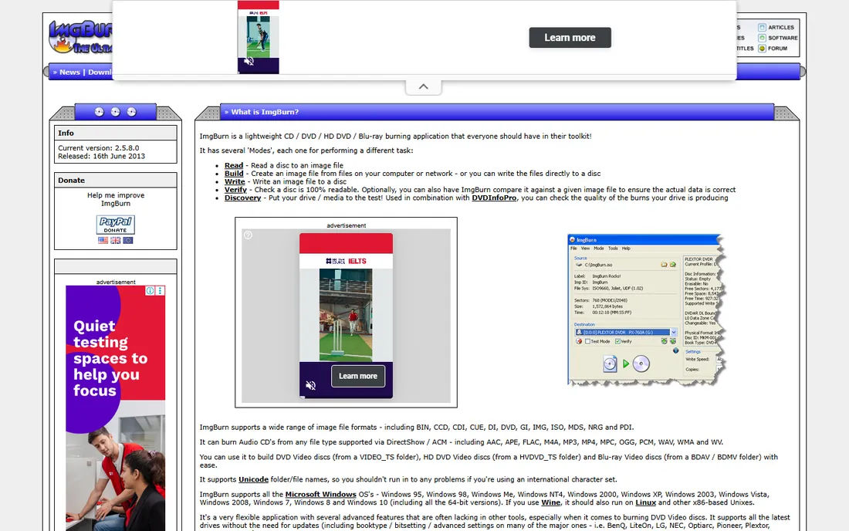This screenshot has width=849, height=531.
Task: Click the first disc icon in sidebar header
Action: point(99,112)
